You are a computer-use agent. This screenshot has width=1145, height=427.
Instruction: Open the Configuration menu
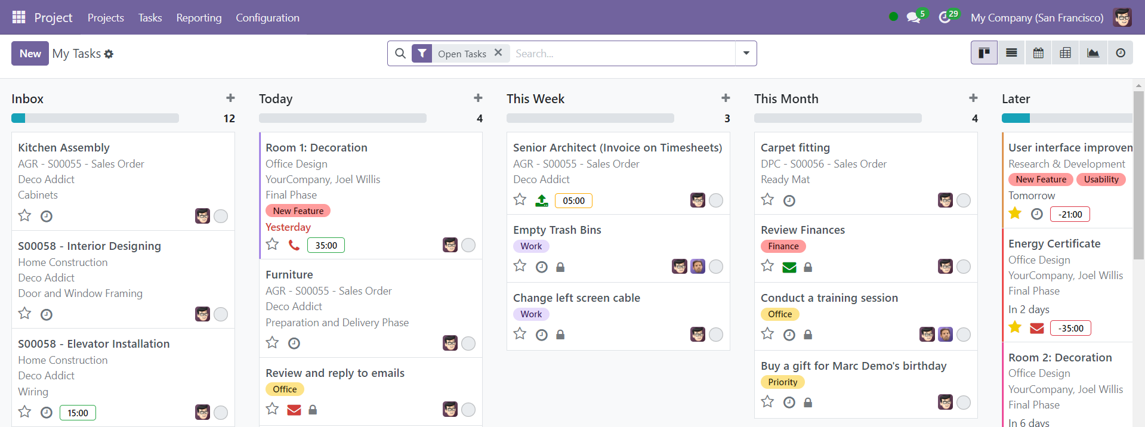coord(267,17)
